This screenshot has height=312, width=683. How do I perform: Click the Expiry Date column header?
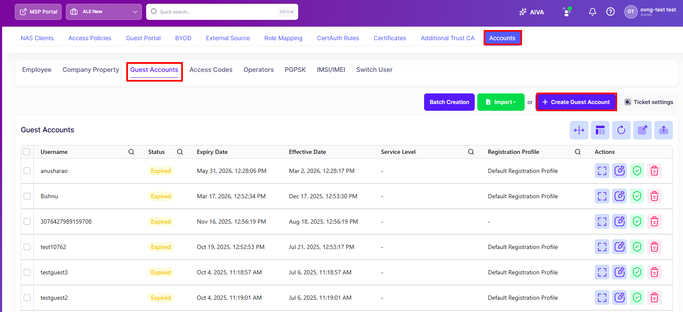tap(212, 152)
